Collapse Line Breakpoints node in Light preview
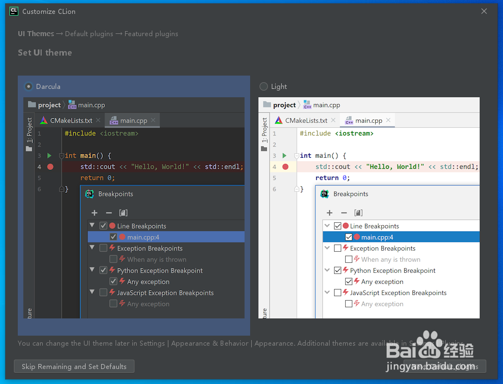503x384 pixels. [x=327, y=226]
